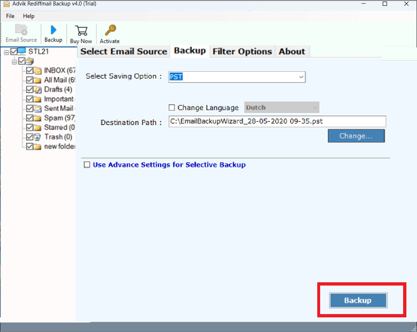Uncheck the STL21 root checkbox

tap(14, 51)
